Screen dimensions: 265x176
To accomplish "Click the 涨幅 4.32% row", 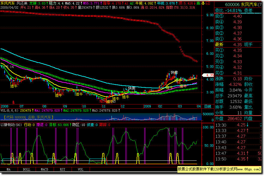I will point(238,84).
